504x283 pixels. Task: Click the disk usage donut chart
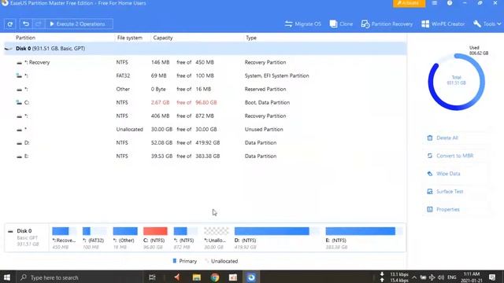coord(457,82)
